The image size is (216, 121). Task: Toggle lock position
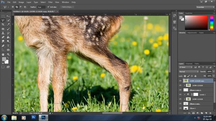pos(192,76)
